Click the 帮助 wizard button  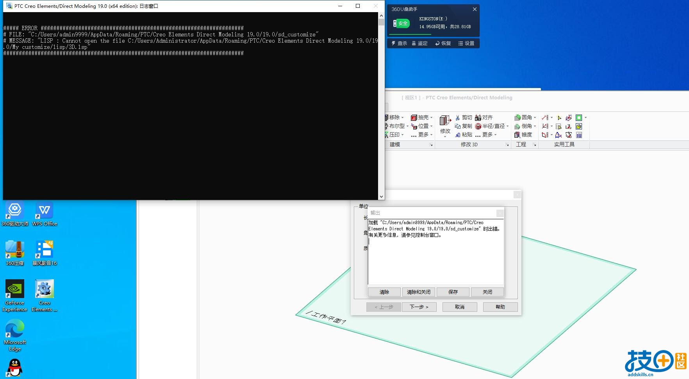[500, 307]
